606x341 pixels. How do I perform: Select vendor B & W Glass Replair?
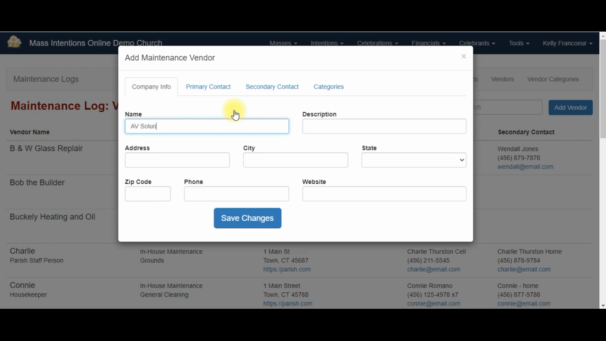click(x=46, y=148)
